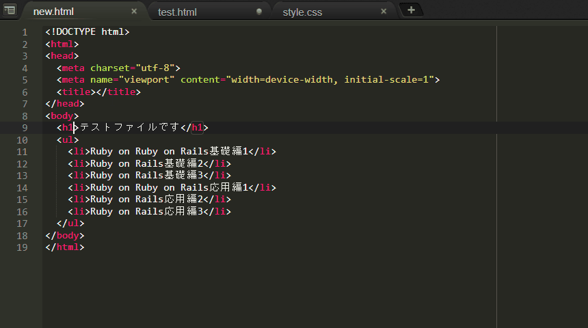This screenshot has width=588, height=328.
Task: Click the closing html tag on line 19
Action: [65, 247]
